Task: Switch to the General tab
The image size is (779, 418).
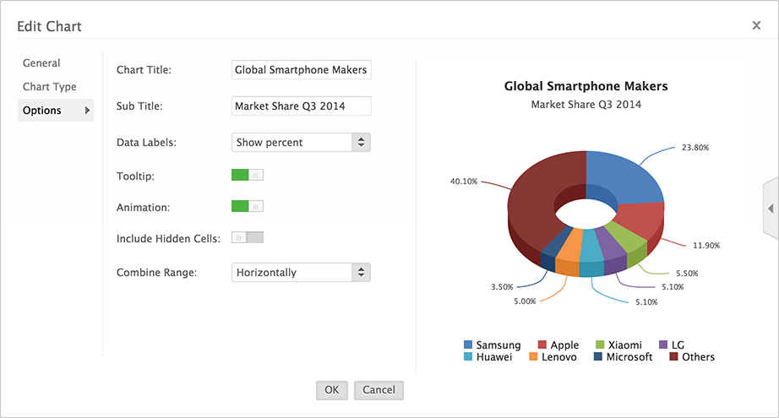Action: click(41, 63)
